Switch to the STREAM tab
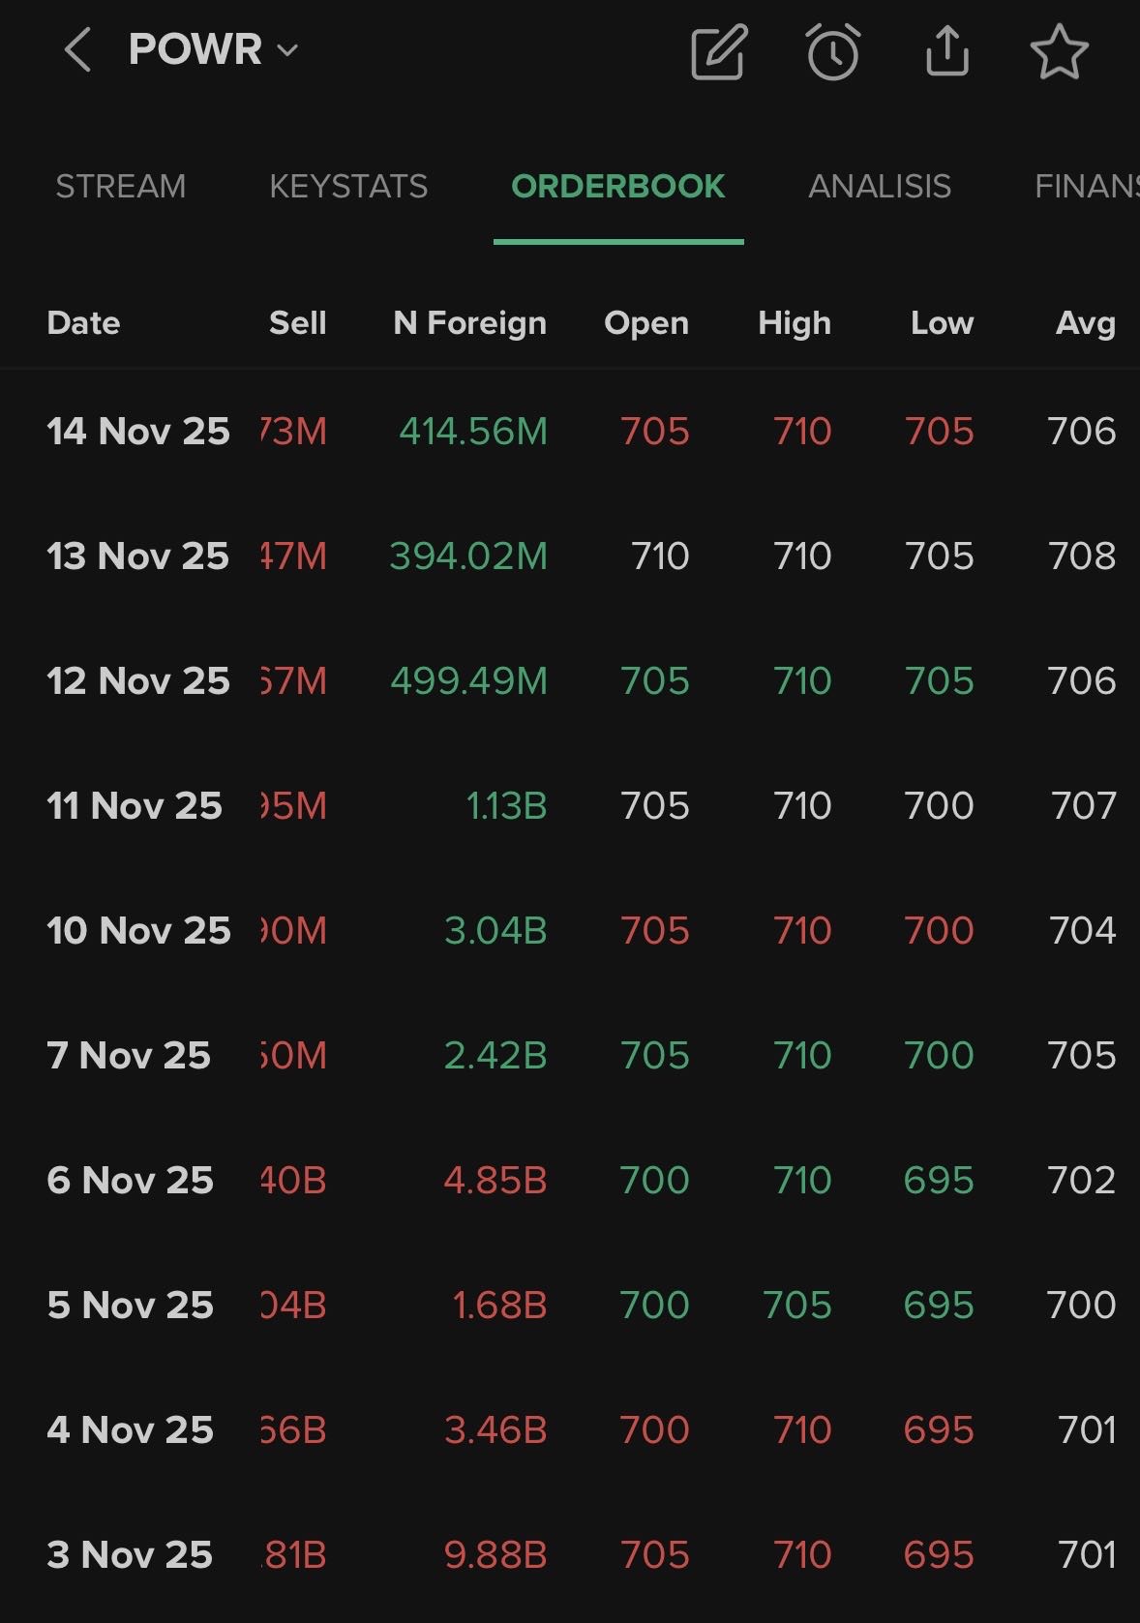1140x1623 pixels. (x=120, y=186)
